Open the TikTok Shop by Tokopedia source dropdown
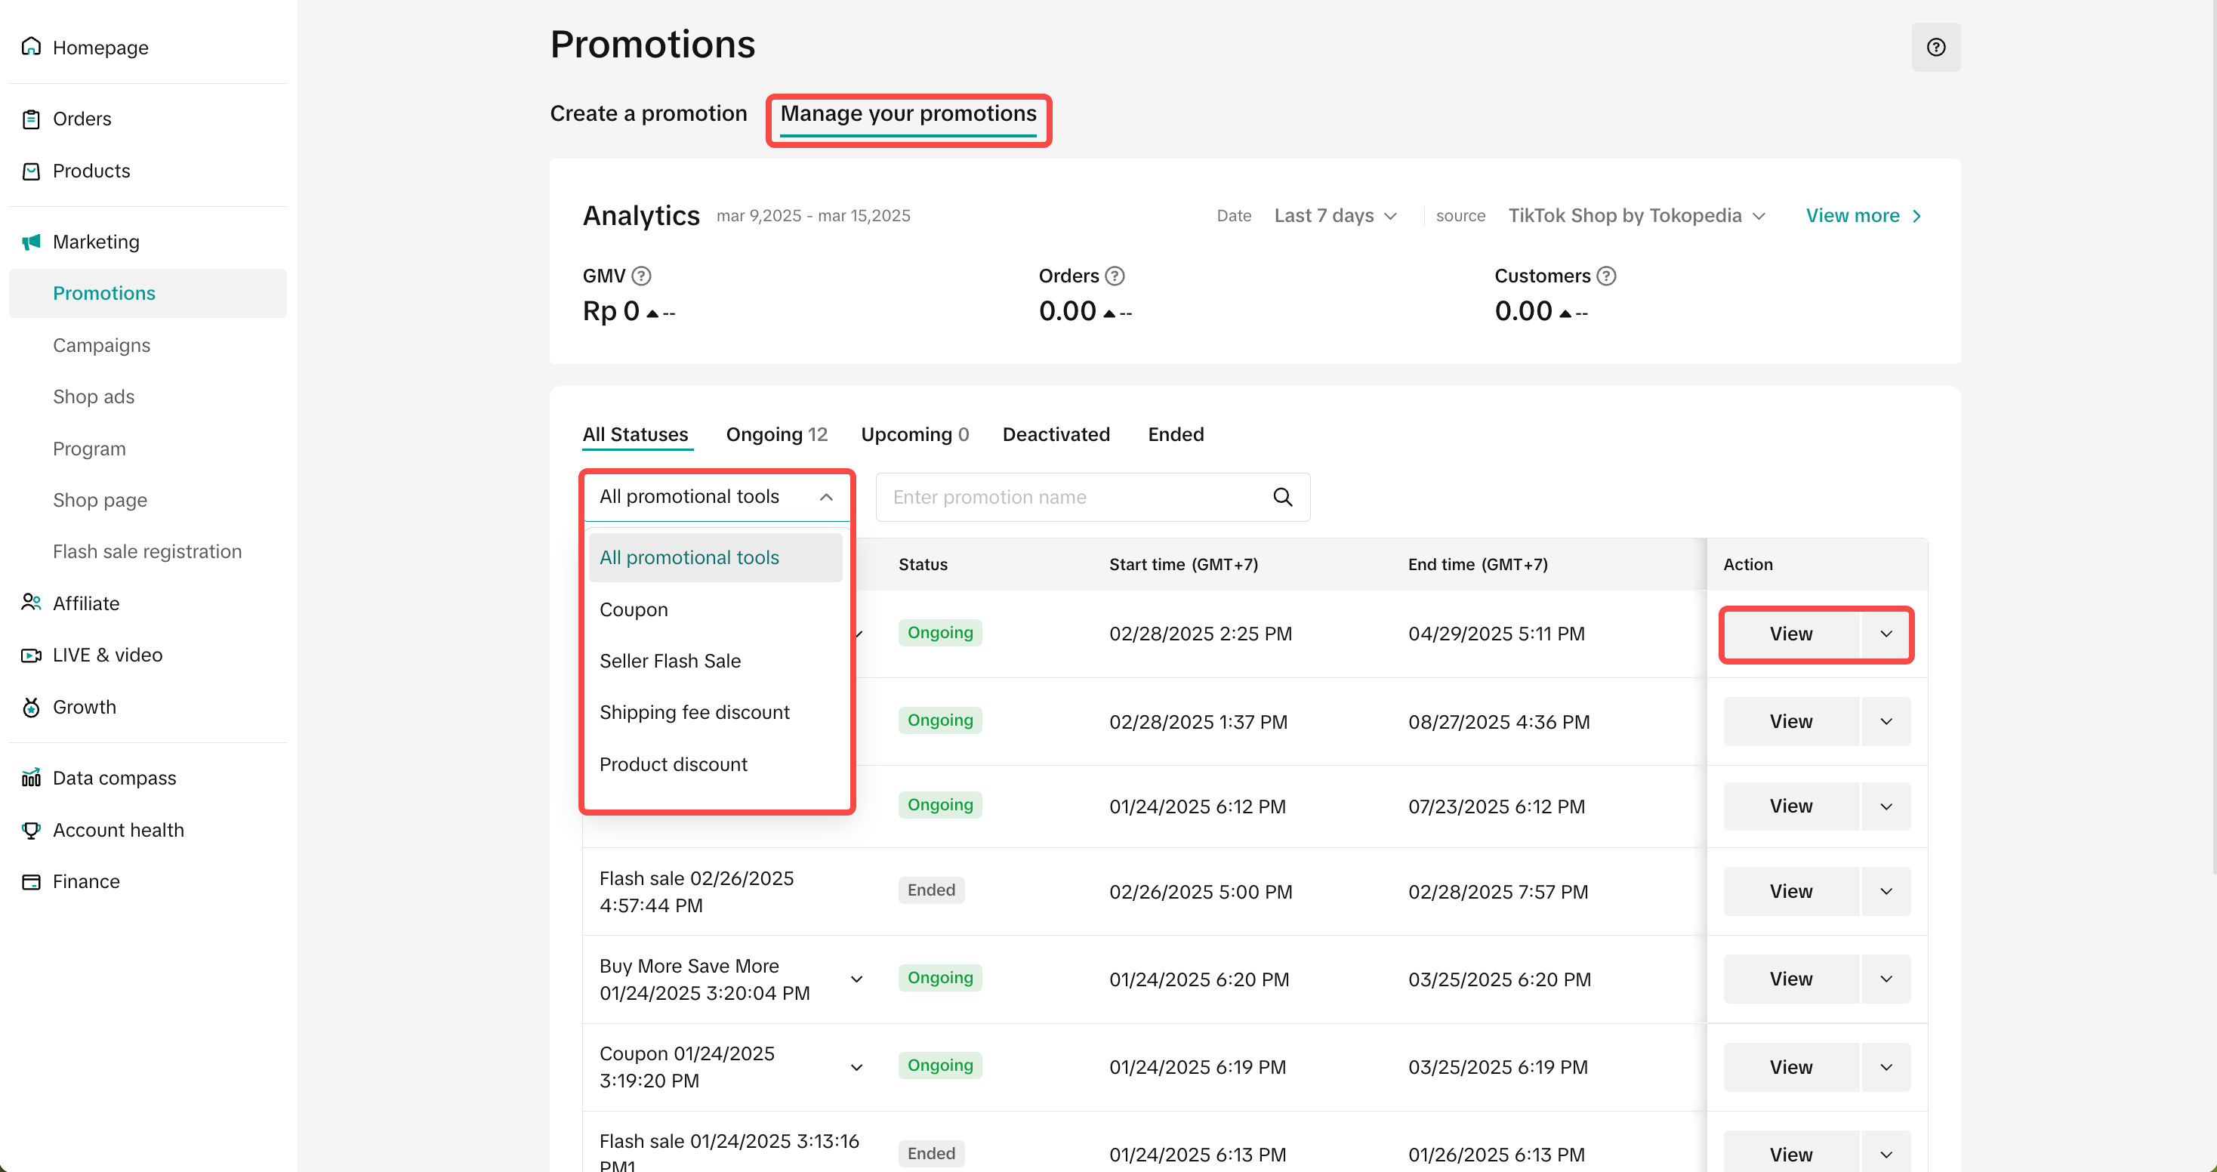The width and height of the screenshot is (2217, 1172). (1636, 215)
